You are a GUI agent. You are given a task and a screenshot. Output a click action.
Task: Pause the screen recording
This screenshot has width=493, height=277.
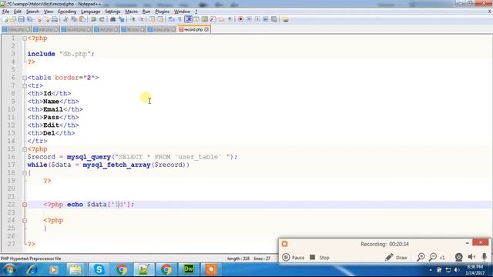pos(293,257)
